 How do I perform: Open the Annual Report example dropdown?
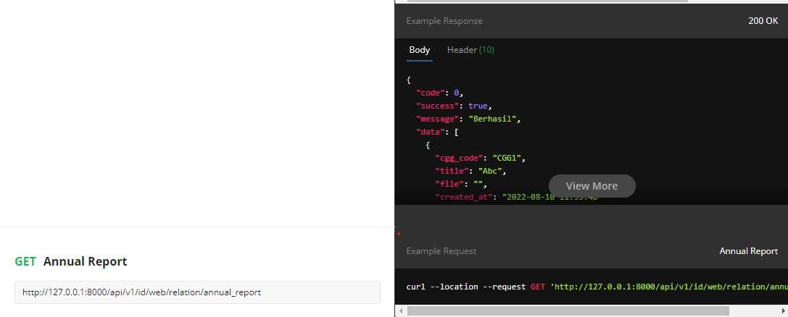pyautogui.click(x=748, y=251)
